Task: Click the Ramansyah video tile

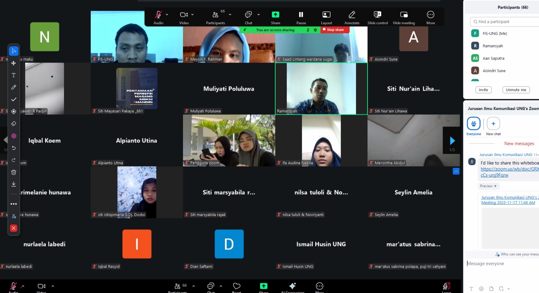Action: [x=321, y=89]
